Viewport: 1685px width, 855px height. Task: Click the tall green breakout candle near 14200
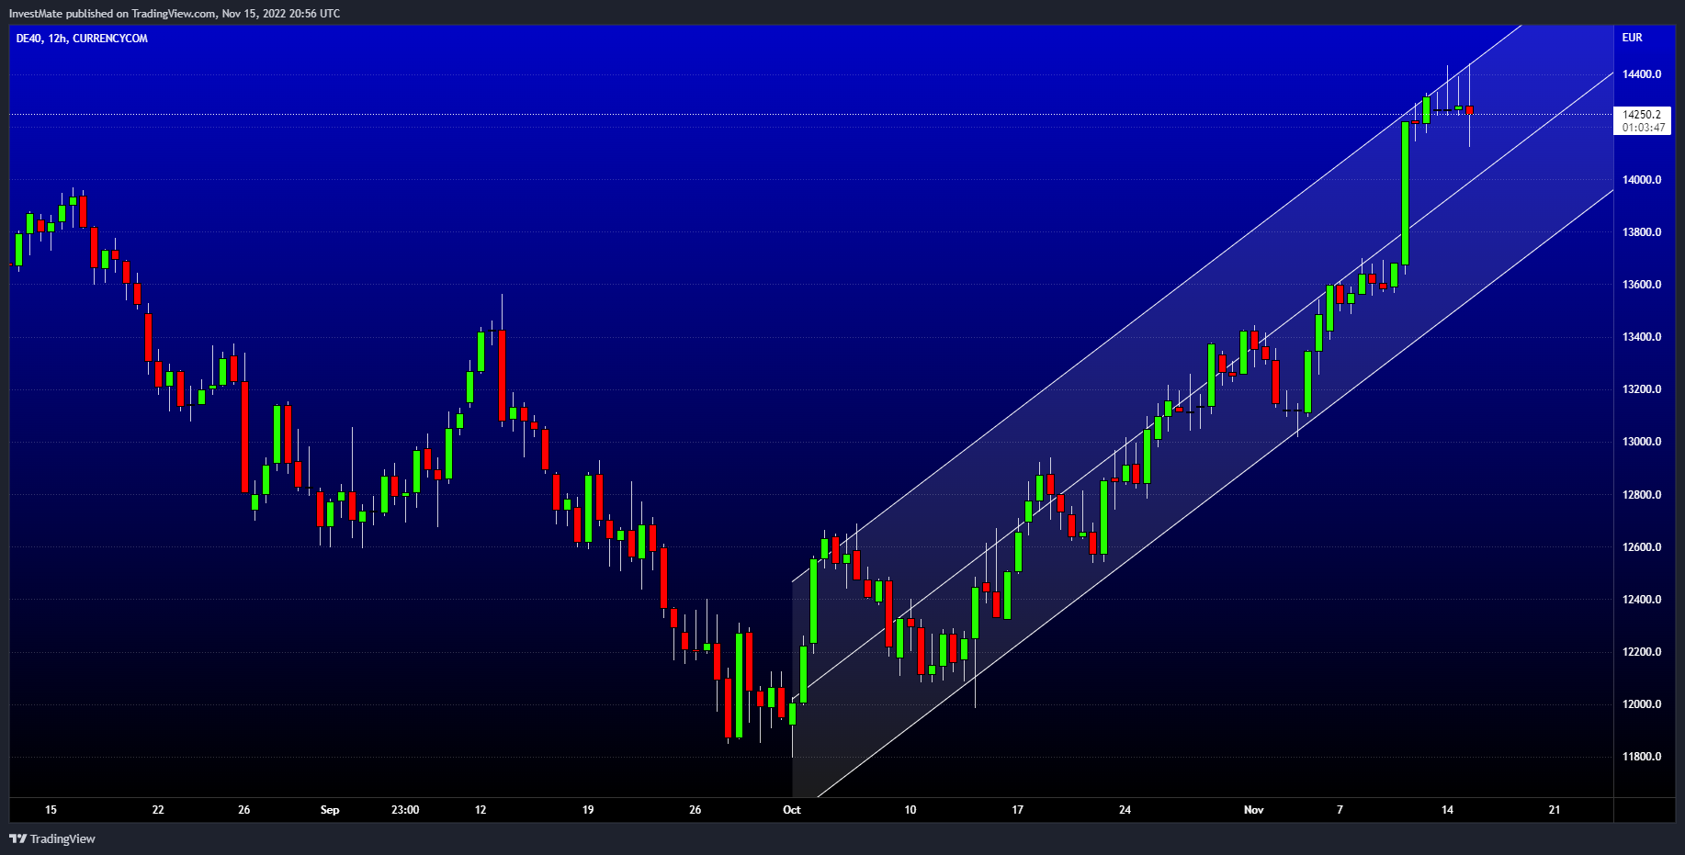1406,194
